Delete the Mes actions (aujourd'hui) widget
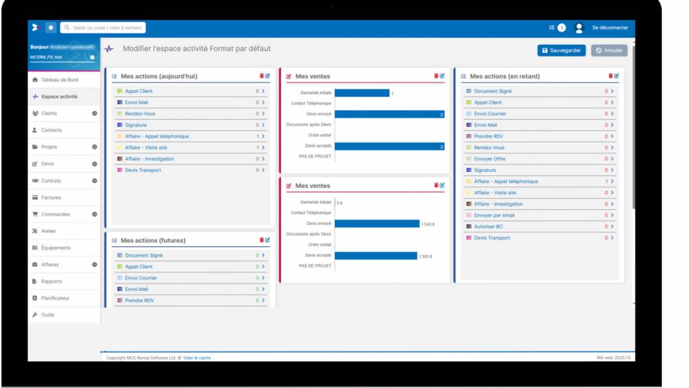This screenshot has width=689, height=388. pos(261,76)
